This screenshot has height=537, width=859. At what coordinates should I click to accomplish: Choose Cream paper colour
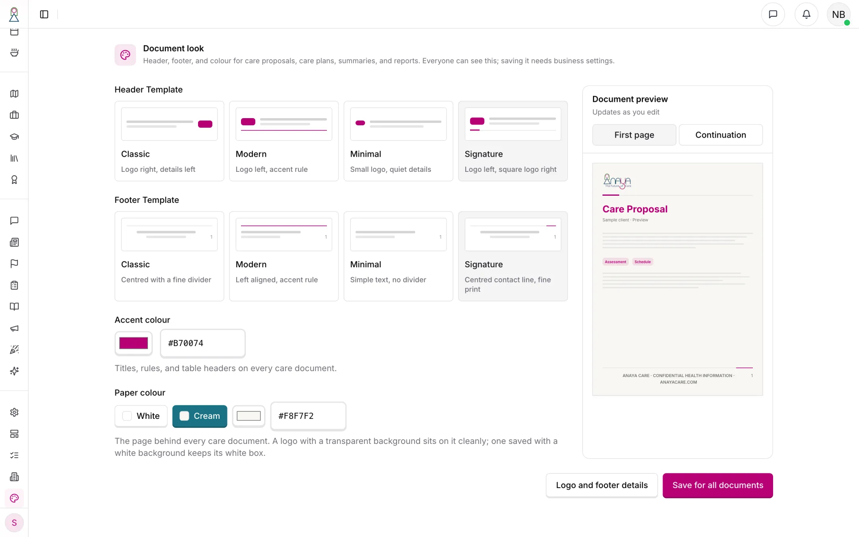200,416
